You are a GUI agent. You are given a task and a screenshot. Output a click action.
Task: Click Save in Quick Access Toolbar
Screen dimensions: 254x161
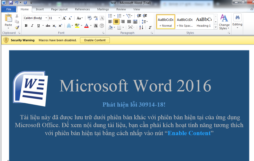coord(11,3)
